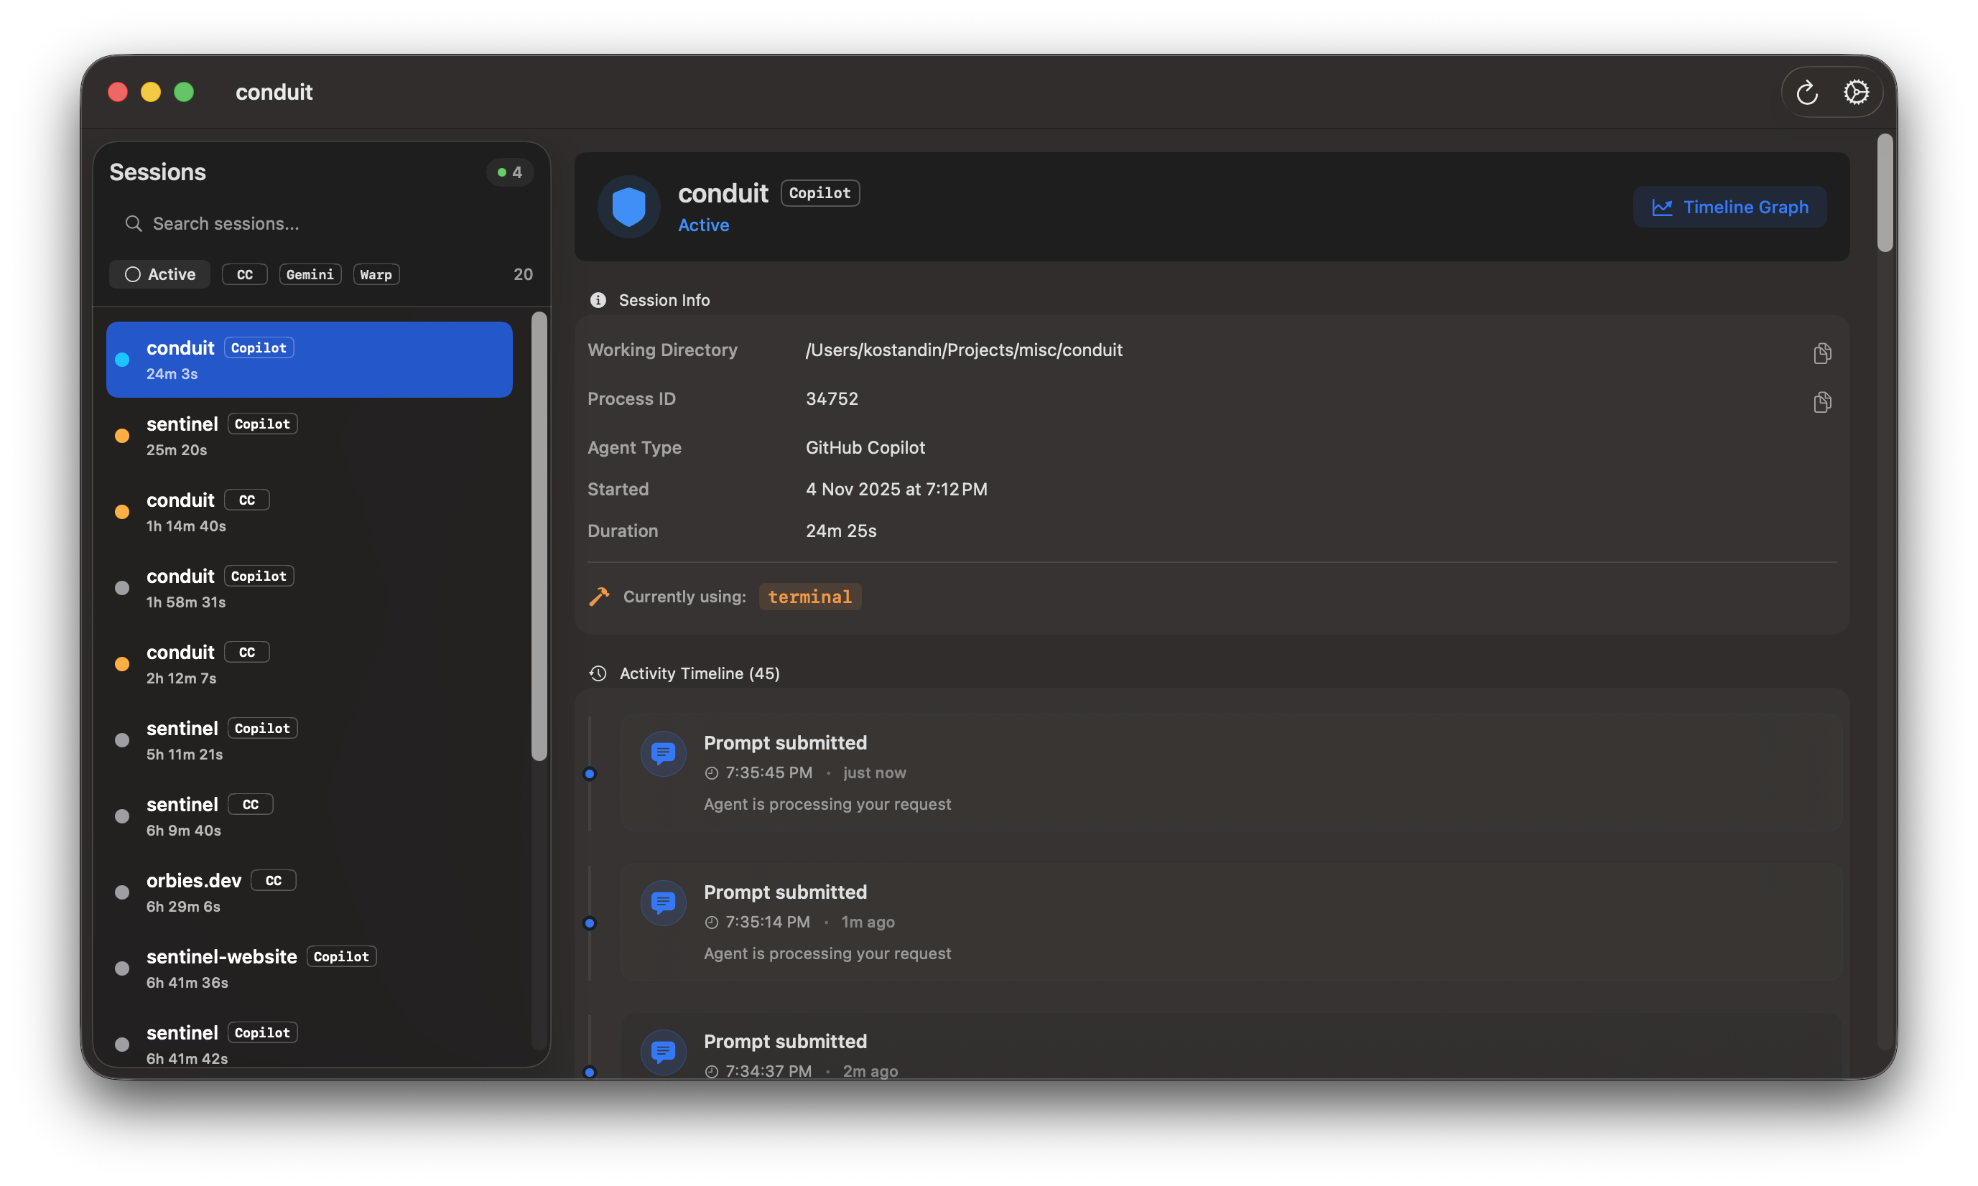Click the sessions list scrollbar
This screenshot has height=1186, width=1978.
(539, 536)
